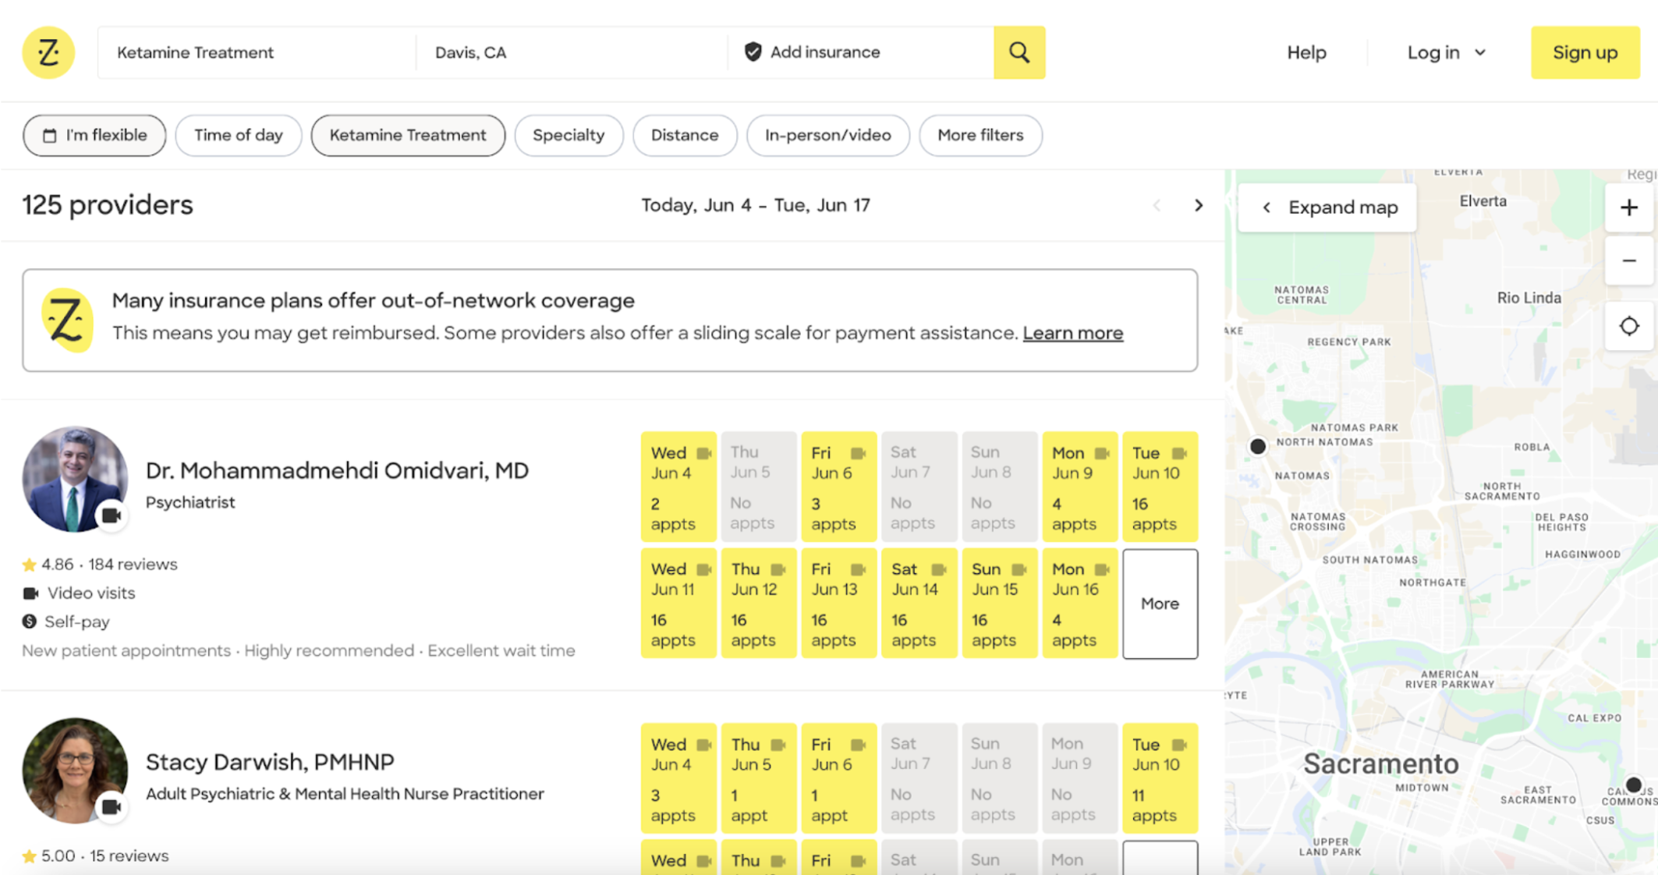Click the map pin near Cal Commons
The image size is (1658, 875).
1633,785
